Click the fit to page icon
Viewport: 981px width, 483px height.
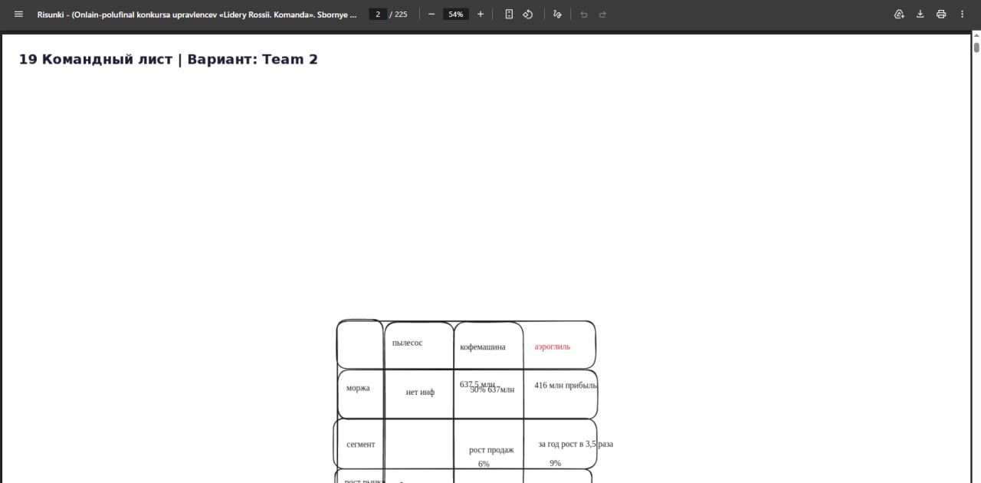point(509,14)
